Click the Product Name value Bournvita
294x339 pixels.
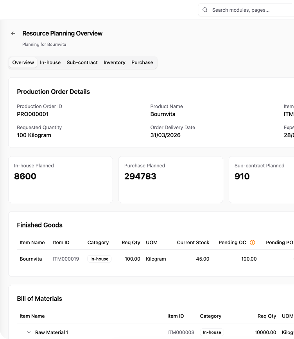[x=163, y=114]
